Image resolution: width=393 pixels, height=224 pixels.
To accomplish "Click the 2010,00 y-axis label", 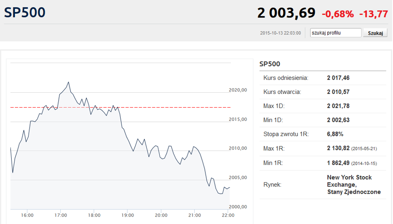I will (x=238, y=148).
